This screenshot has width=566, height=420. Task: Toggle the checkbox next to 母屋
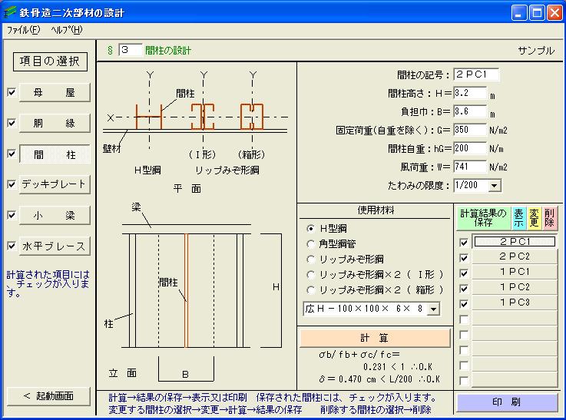11,92
